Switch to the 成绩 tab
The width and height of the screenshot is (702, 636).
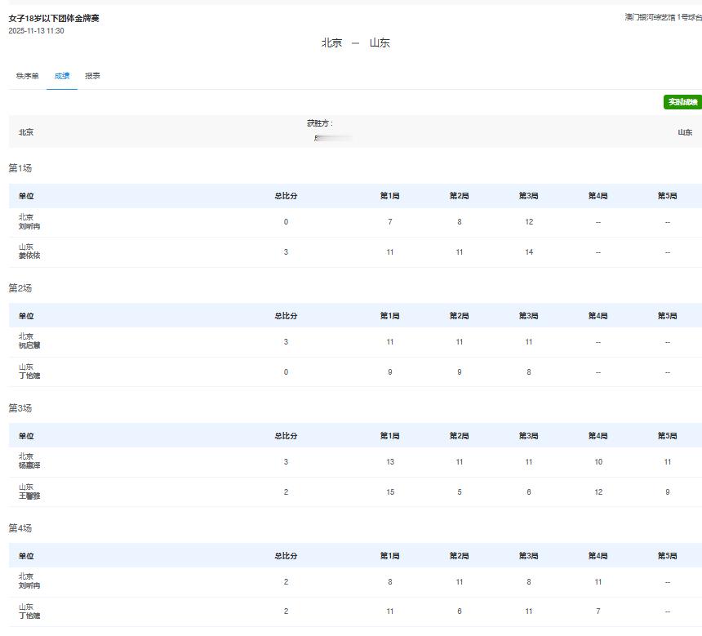(x=62, y=76)
